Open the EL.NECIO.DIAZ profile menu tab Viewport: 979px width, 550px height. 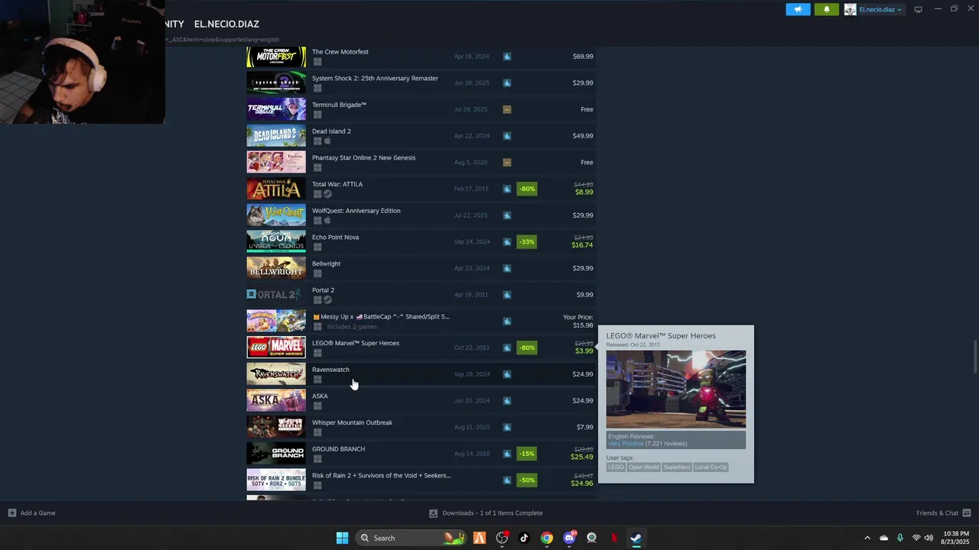(226, 24)
